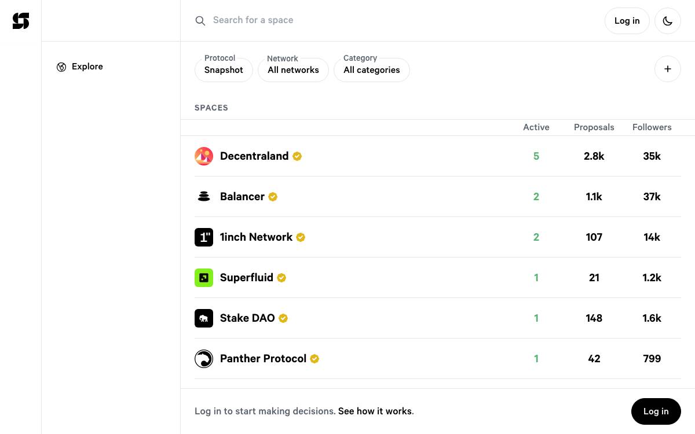Click Superfluid's 21 proposals value
Viewport: 695px width, 434px height.
(x=594, y=278)
